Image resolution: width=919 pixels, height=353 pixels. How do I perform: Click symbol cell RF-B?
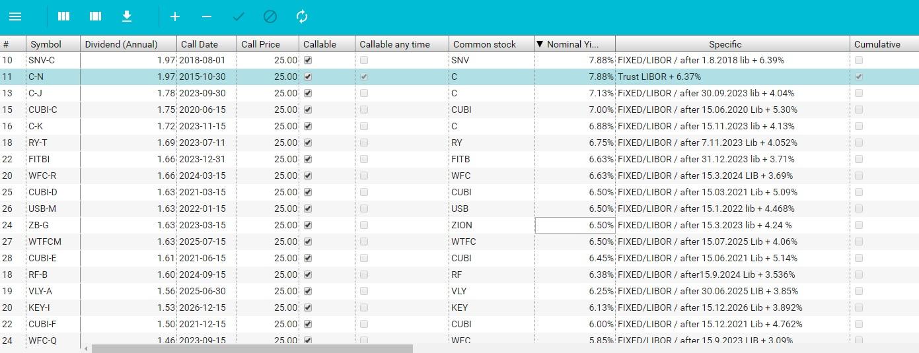click(54, 274)
